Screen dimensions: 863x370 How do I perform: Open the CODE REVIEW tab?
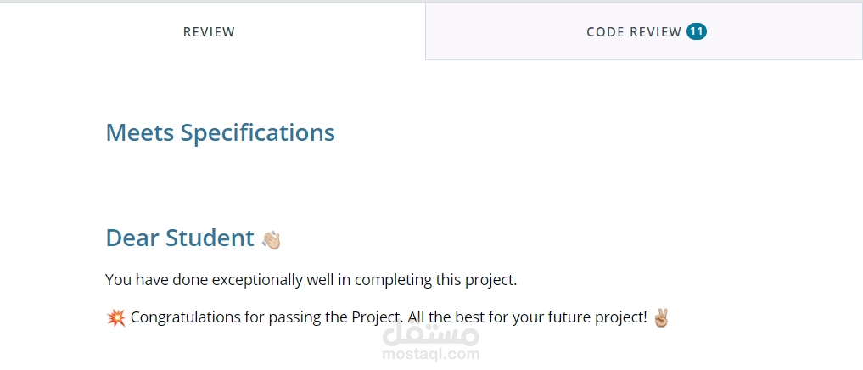click(644, 32)
